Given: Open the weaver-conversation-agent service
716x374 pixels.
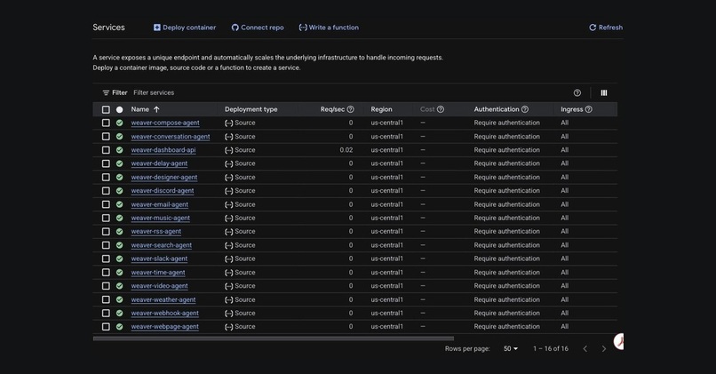Looking at the screenshot, I should [x=171, y=137].
